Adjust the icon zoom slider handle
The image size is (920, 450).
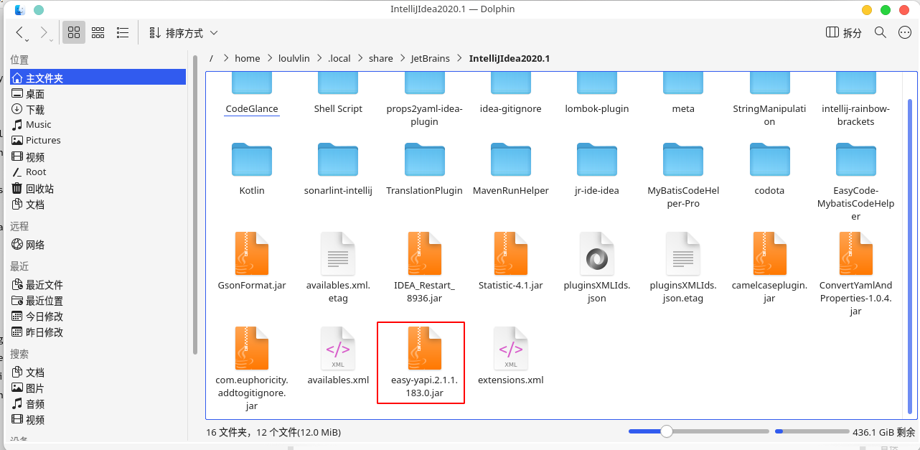(x=667, y=431)
